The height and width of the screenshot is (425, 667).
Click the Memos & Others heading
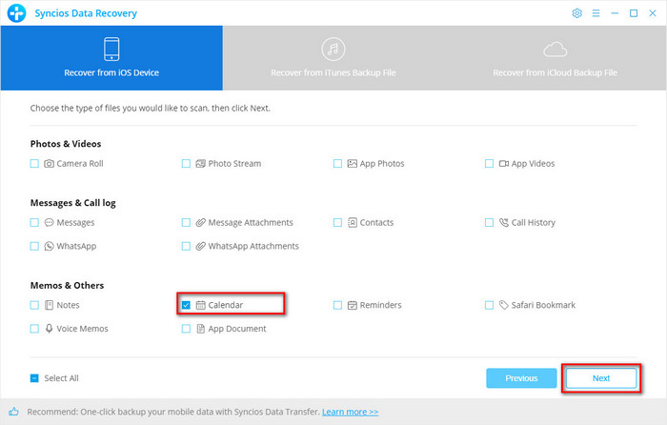pyautogui.click(x=67, y=286)
